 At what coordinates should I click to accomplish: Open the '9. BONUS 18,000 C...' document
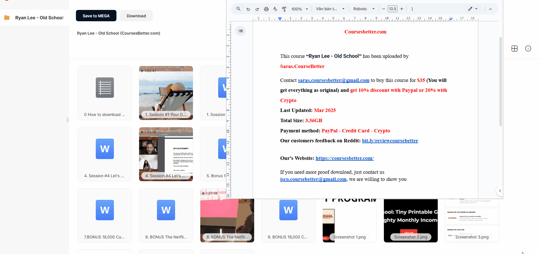pos(288,221)
